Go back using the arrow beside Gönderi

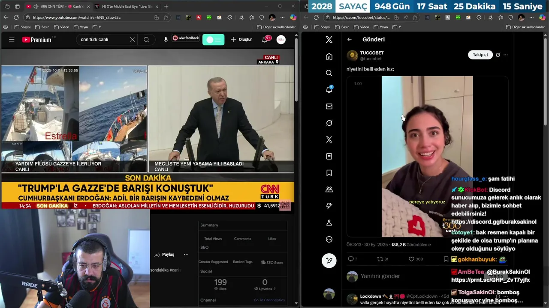(x=350, y=39)
